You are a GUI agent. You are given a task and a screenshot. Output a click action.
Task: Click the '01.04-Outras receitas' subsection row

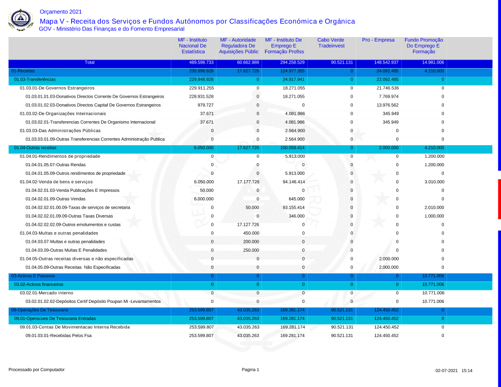pyautogui.click(x=36, y=148)
